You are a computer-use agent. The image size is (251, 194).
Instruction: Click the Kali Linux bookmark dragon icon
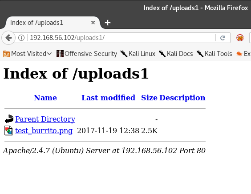pyautogui.click(x=124, y=53)
